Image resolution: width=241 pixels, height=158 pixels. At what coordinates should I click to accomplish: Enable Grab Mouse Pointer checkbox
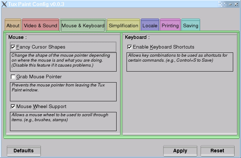13,77
